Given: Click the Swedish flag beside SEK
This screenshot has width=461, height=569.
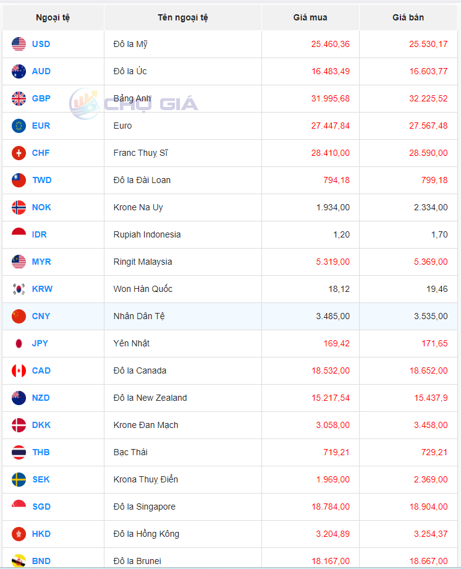Looking at the screenshot, I should pos(19,479).
